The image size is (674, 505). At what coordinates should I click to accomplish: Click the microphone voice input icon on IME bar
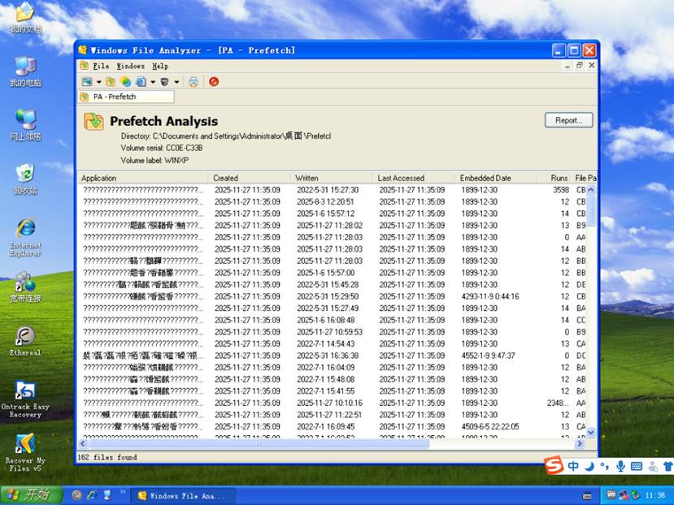point(620,466)
